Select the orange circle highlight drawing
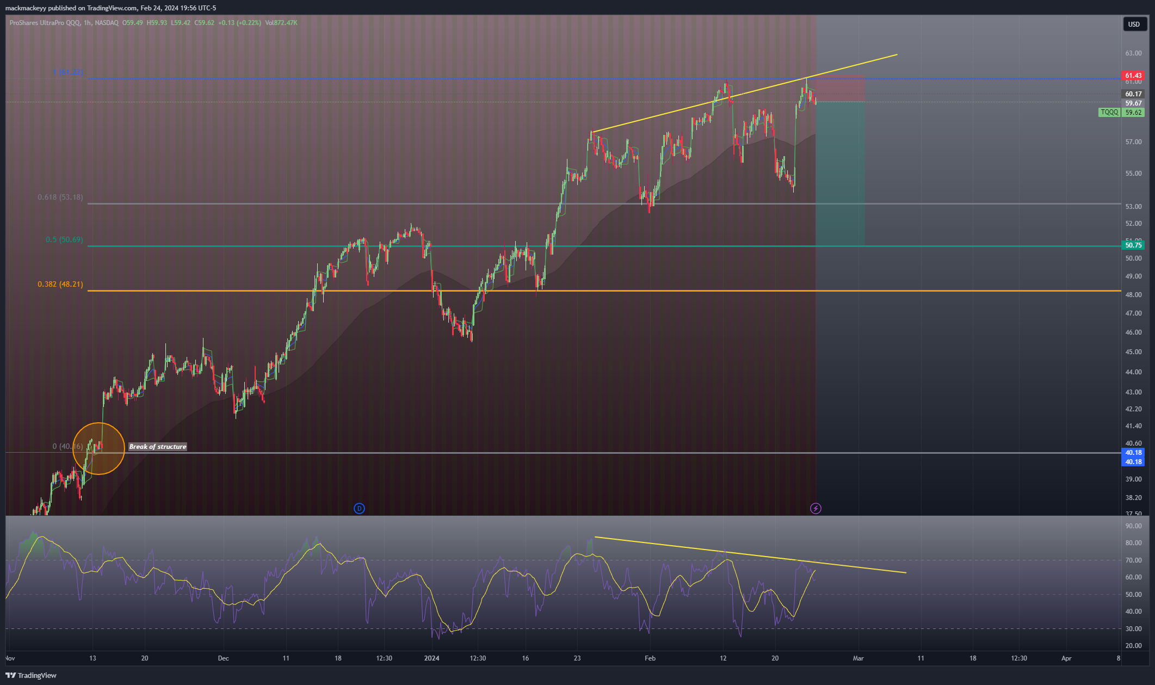Image resolution: width=1155 pixels, height=685 pixels. tap(99, 449)
